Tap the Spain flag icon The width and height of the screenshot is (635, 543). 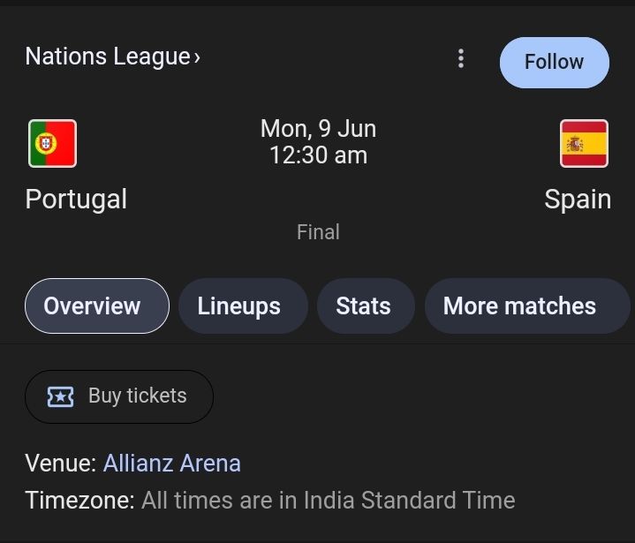click(584, 143)
